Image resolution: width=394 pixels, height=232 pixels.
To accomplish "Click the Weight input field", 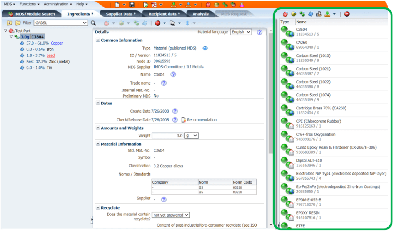I will [167, 136].
